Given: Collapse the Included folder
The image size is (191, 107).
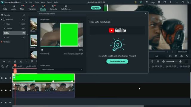Looking at the screenshot, I should (x=1, y=20).
